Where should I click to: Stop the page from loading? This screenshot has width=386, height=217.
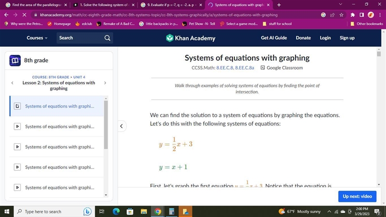point(24,15)
